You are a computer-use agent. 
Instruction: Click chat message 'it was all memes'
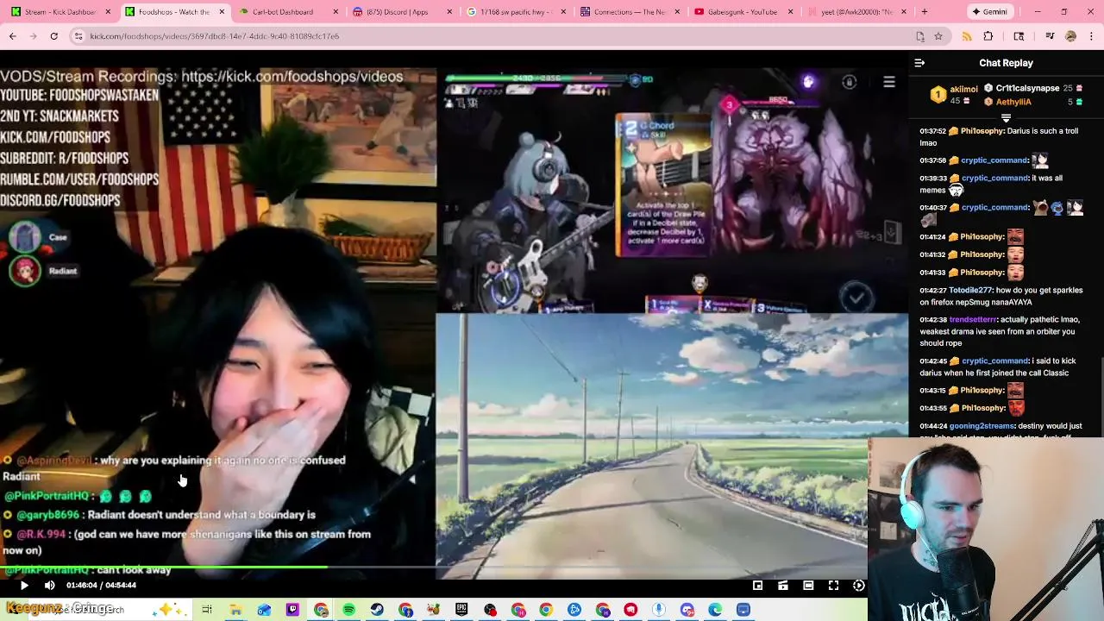(x=991, y=184)
